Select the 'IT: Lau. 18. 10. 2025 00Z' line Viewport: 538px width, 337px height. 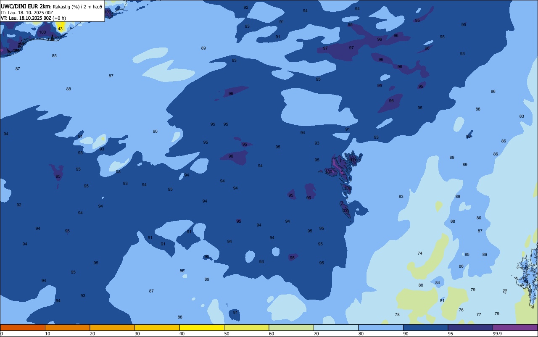point(27,13)
